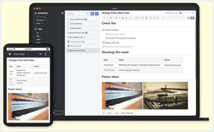Open MeetingNotes.pdf link in the desktop table
214x132 pixels.
tap(173, 65)
